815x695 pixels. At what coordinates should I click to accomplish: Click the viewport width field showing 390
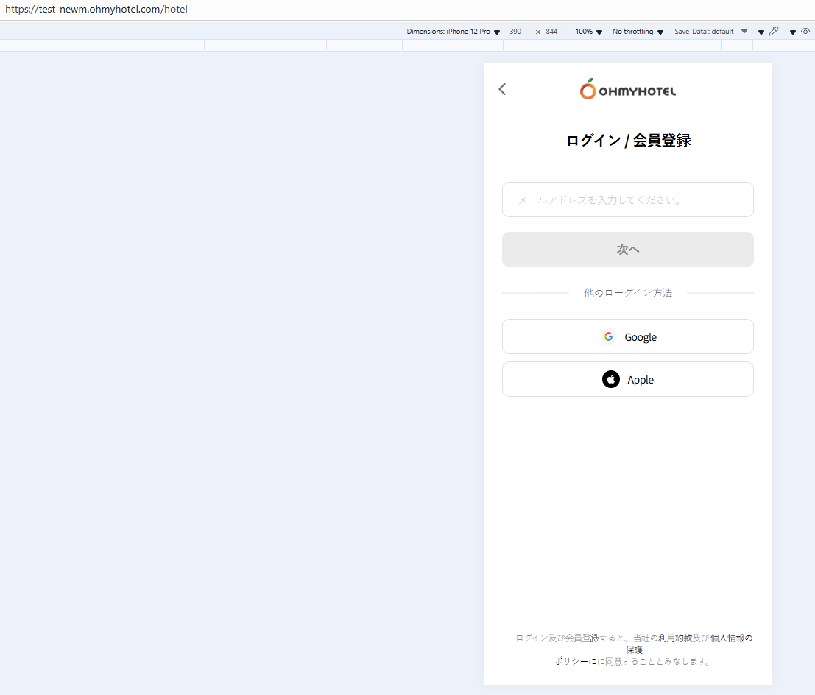click(515, 32)
